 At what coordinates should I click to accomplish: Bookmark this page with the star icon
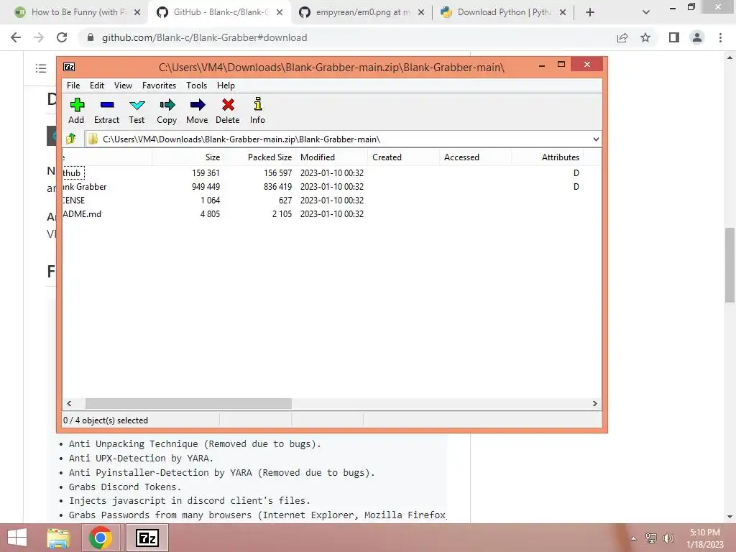click(645, 37)
